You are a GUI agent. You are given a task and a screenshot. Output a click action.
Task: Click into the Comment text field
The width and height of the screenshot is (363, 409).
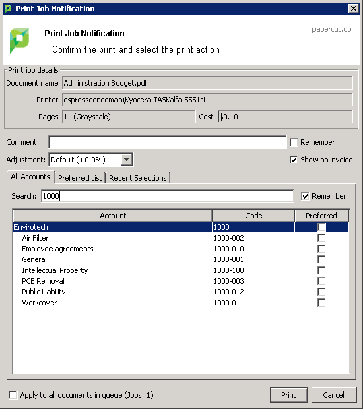[x=168, y=142]
